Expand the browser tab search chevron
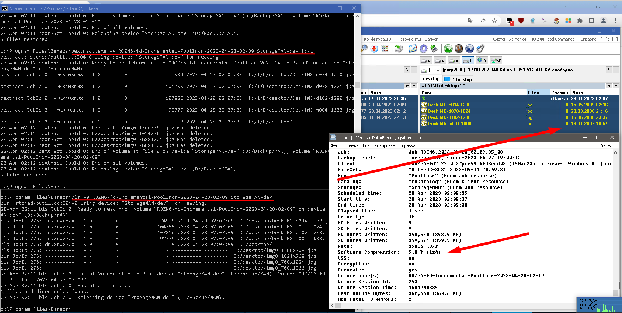622x313 pixels. (564, 7)
